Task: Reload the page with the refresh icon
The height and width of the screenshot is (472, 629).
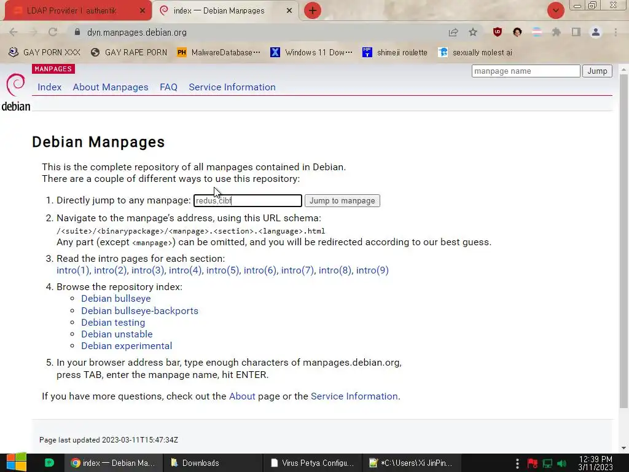Action: coord(53,32)
